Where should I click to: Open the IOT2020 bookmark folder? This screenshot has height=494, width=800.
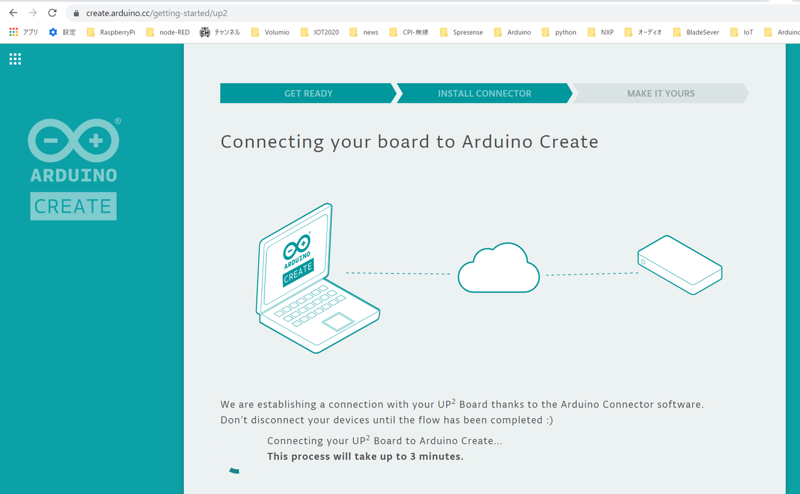pos(319,32)
